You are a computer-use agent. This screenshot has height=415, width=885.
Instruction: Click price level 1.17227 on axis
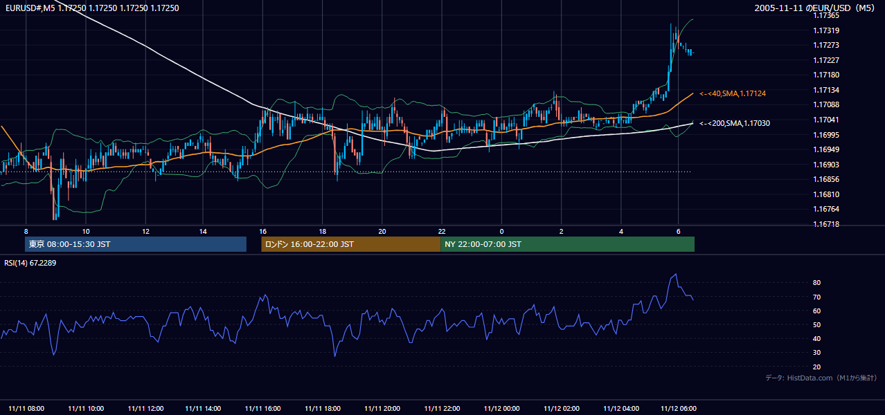coord(827,60)
